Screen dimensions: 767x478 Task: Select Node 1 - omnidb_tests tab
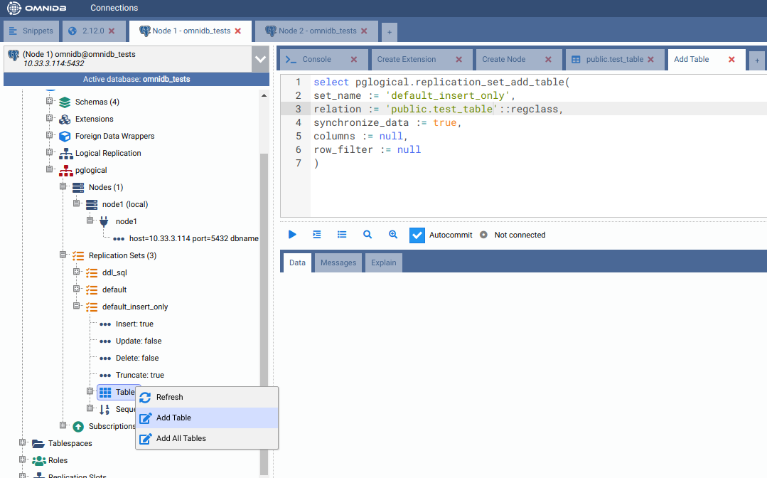click(x=191, y=31)
